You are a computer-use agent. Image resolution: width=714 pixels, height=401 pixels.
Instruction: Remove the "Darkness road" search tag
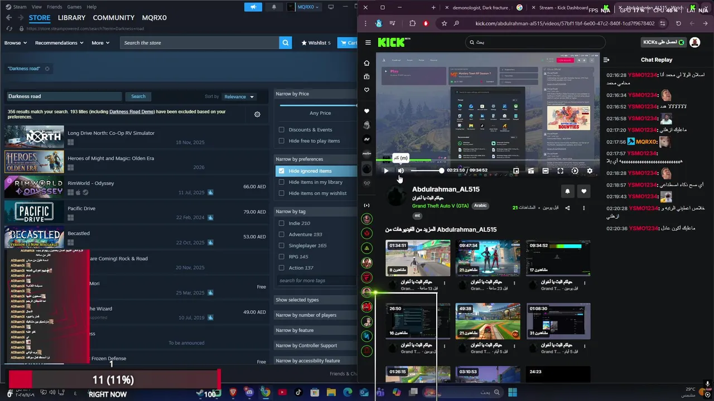point(47,69)
